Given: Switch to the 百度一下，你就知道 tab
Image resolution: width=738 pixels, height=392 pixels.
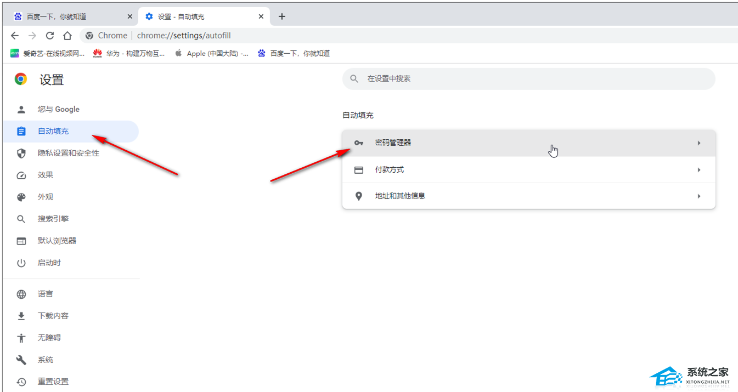Looking at the screenshot, I should tap(74, 16).
